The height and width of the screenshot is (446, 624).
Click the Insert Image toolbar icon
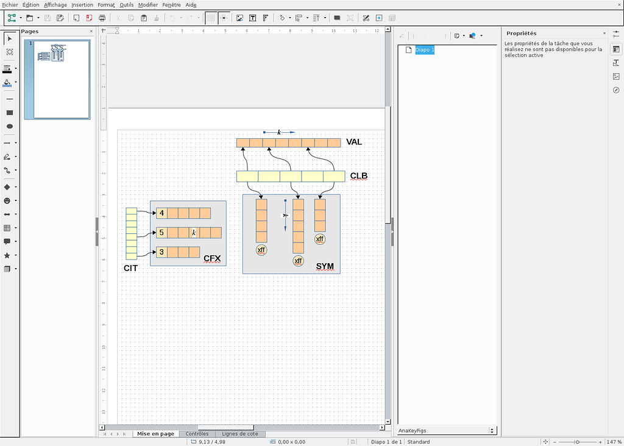[239, 18]
